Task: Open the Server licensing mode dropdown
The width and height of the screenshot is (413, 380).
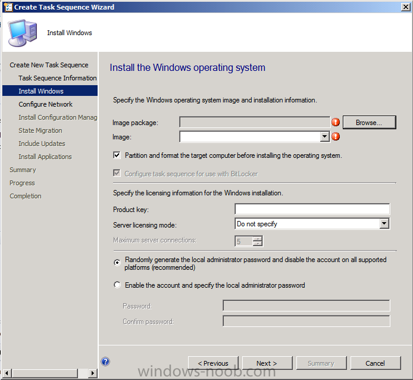Action: point(384,223)
